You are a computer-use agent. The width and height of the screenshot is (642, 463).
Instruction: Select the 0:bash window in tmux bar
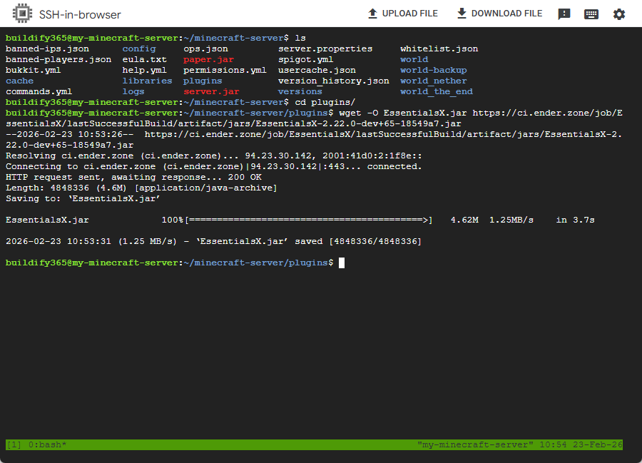[x=48, y=444]
